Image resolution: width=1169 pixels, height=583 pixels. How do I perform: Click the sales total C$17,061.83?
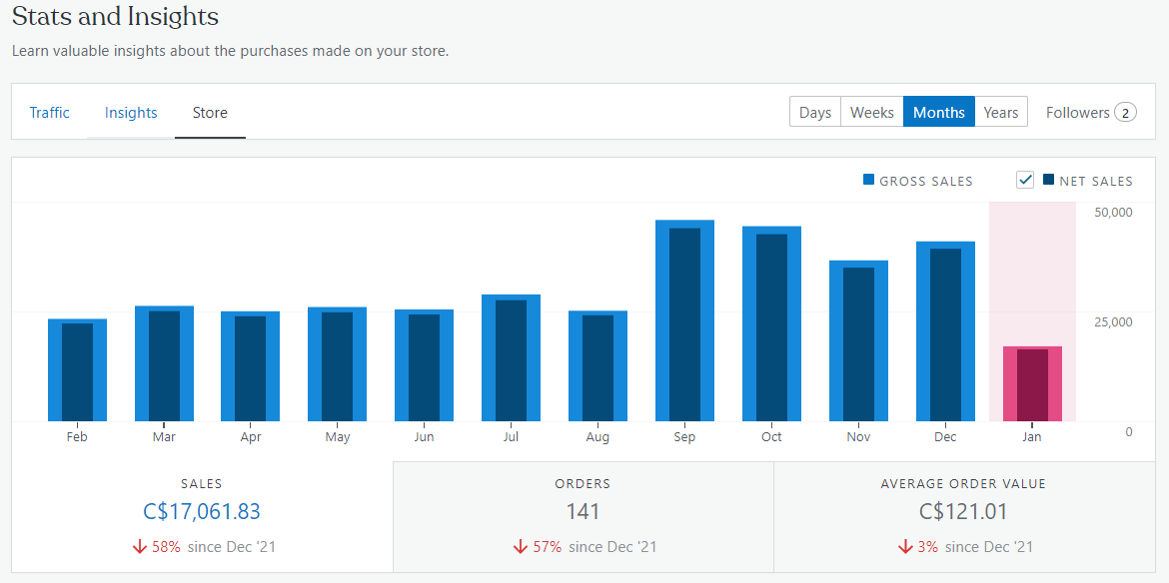(202, 511)
